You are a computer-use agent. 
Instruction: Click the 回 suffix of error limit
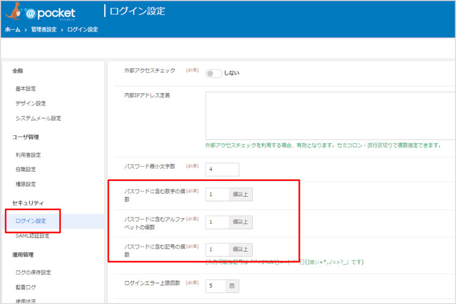[232, 286]
